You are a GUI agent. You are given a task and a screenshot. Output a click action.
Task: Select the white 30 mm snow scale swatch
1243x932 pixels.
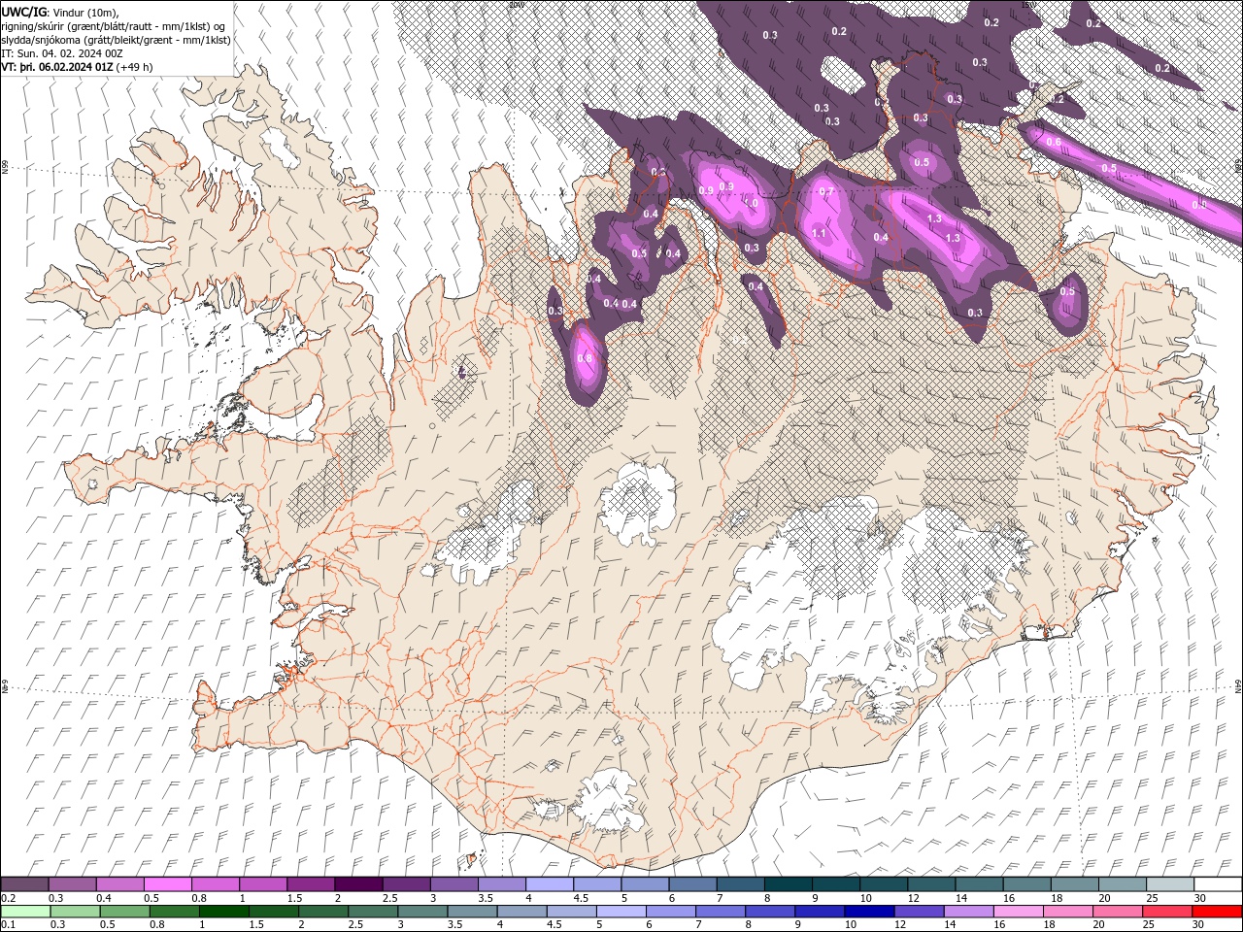point(1217,884)
